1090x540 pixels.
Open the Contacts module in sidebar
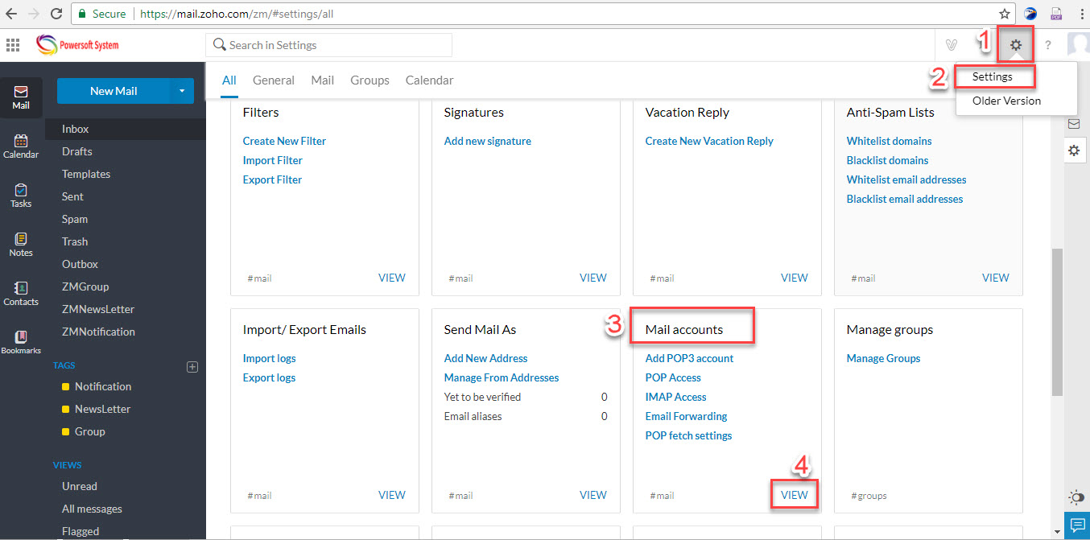(x=21, y=294)
